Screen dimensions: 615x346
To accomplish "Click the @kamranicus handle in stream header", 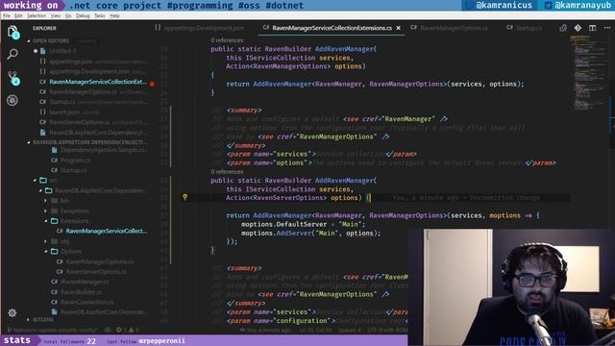I will (504, 5).
